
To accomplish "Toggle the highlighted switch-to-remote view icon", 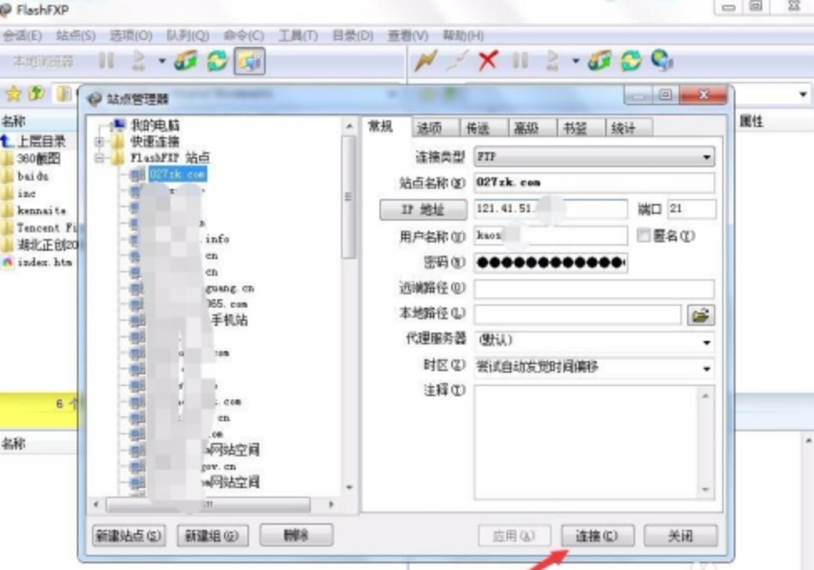I will 250,61.
